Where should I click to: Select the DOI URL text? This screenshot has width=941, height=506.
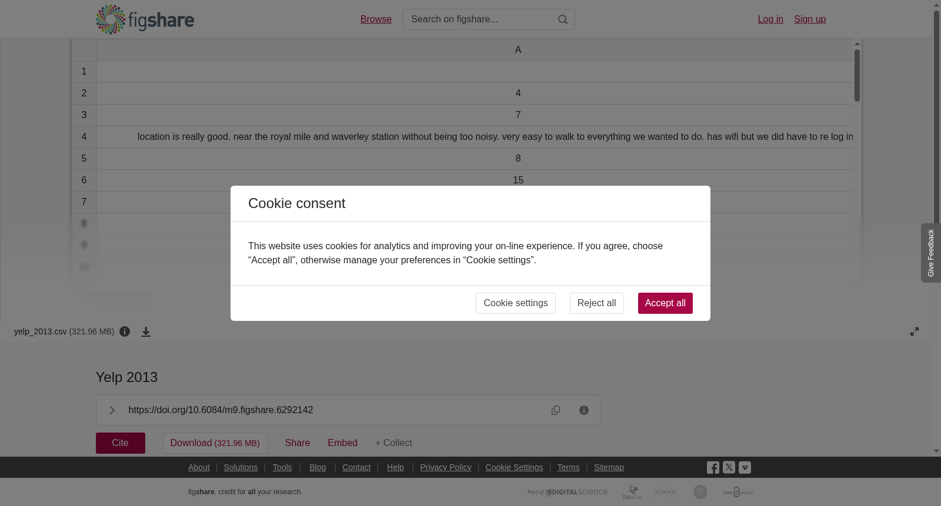click(x=221, y=410)
